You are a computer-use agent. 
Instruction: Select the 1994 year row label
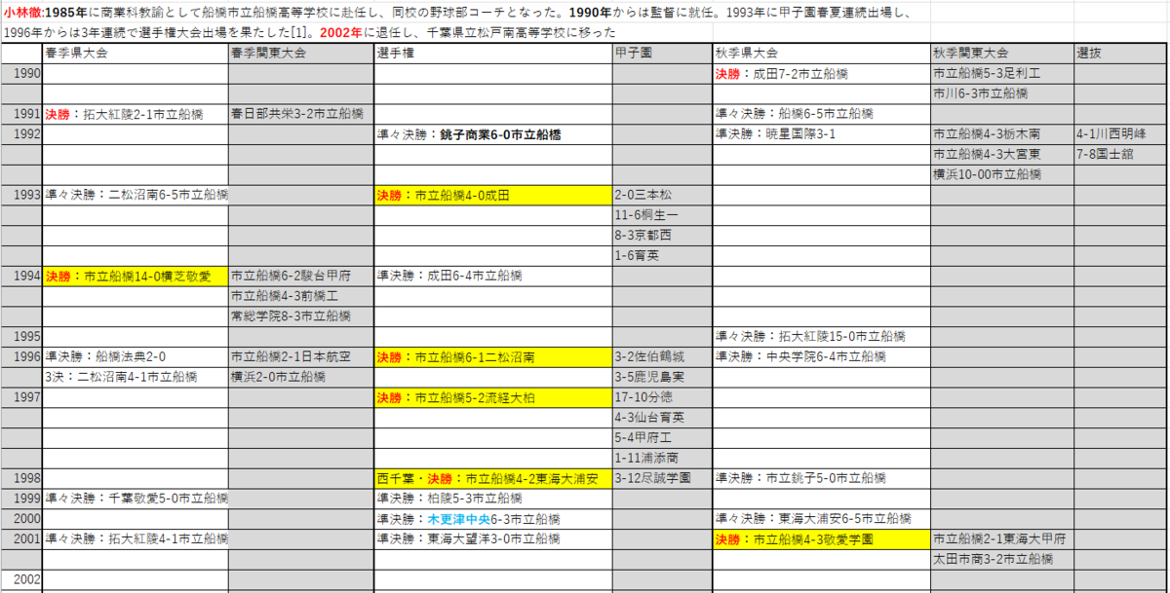[x=21, y=277]
